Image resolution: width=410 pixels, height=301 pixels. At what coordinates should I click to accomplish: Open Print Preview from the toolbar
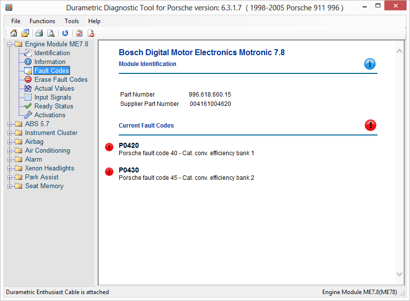click(51, 33)
